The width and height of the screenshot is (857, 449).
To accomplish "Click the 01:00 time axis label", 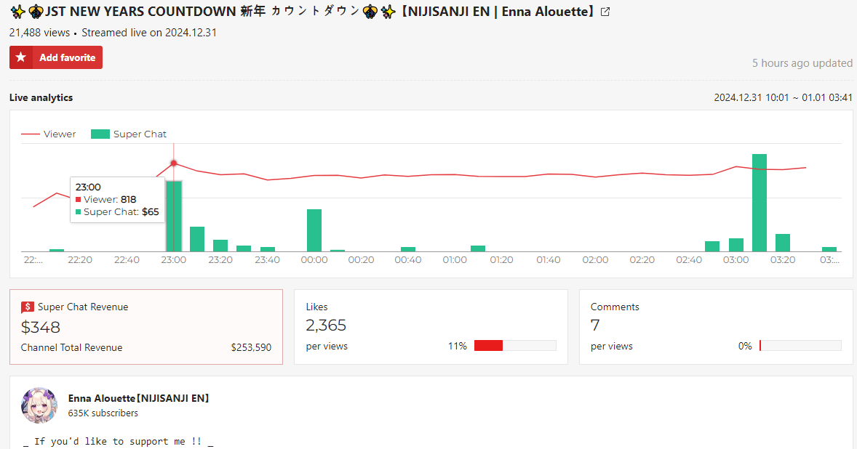I will pos(455,260).
